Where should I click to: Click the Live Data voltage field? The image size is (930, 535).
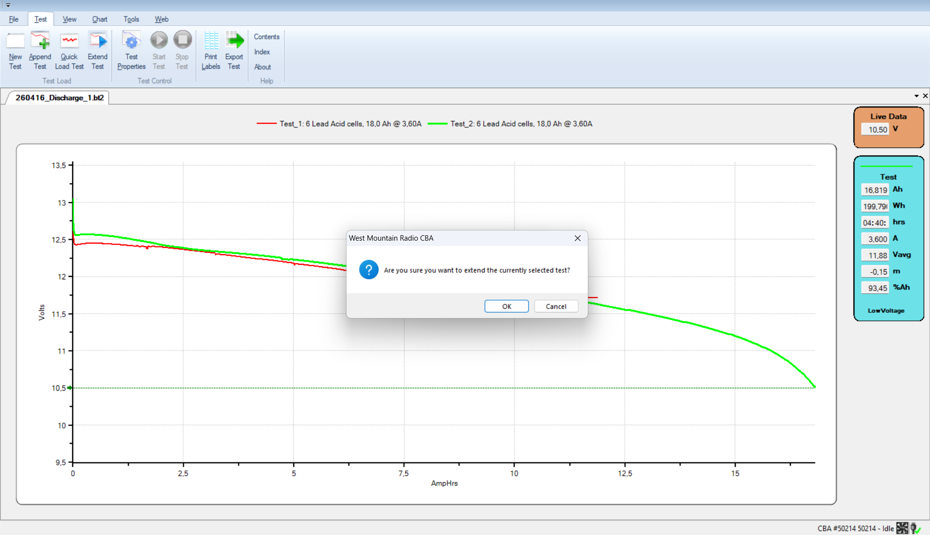coord(875,130)
